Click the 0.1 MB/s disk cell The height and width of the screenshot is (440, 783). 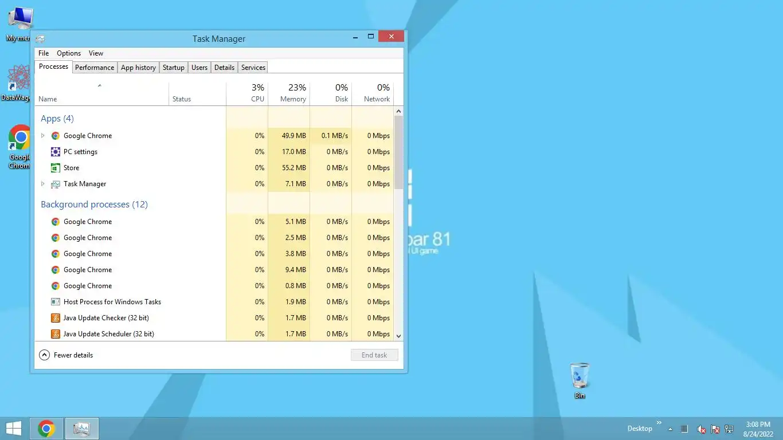331,136
